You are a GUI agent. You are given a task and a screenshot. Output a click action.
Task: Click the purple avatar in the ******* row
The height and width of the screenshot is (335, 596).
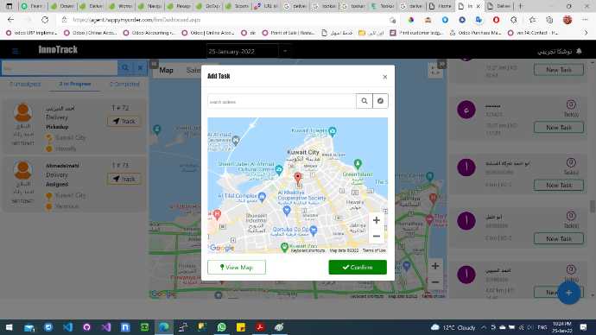coord(466,110)
